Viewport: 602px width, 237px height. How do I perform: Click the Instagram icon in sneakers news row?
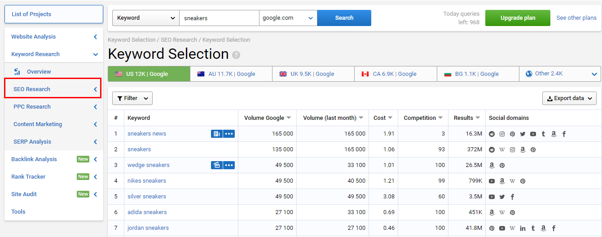point(502,134)
